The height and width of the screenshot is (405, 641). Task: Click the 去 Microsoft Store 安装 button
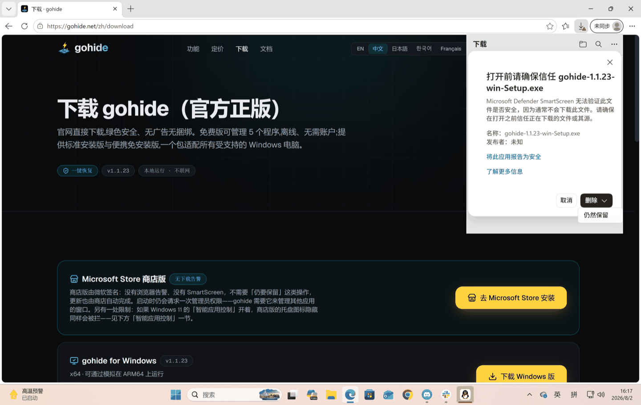pyautogui.click(x=511, y=298)
